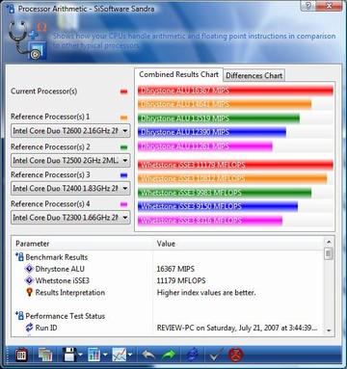Click the Value column header
Viewport: 347px width, 369px height.
click(x=239, y=244)
